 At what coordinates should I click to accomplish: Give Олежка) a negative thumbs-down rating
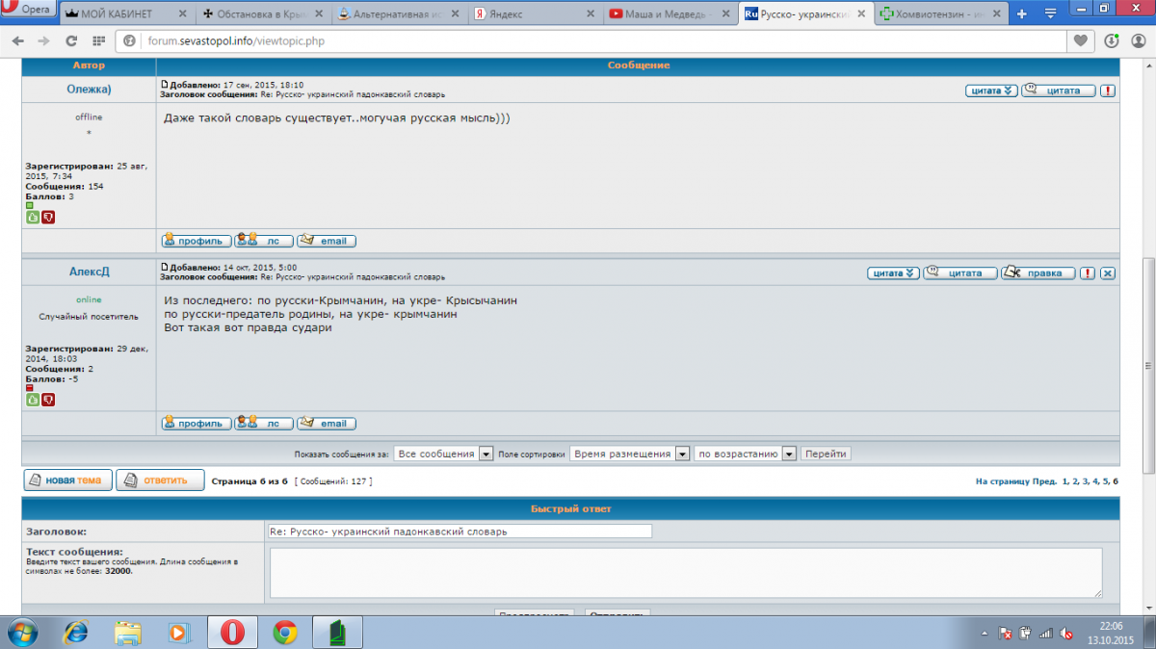(48, 217)
